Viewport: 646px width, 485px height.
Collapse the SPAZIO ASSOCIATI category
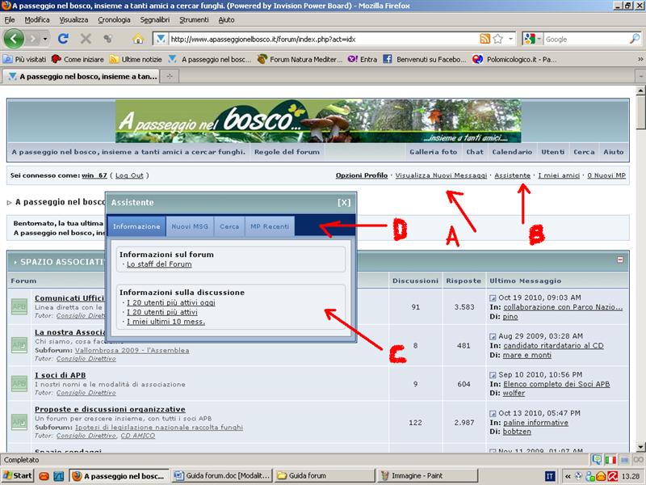[x=620, y=259]
